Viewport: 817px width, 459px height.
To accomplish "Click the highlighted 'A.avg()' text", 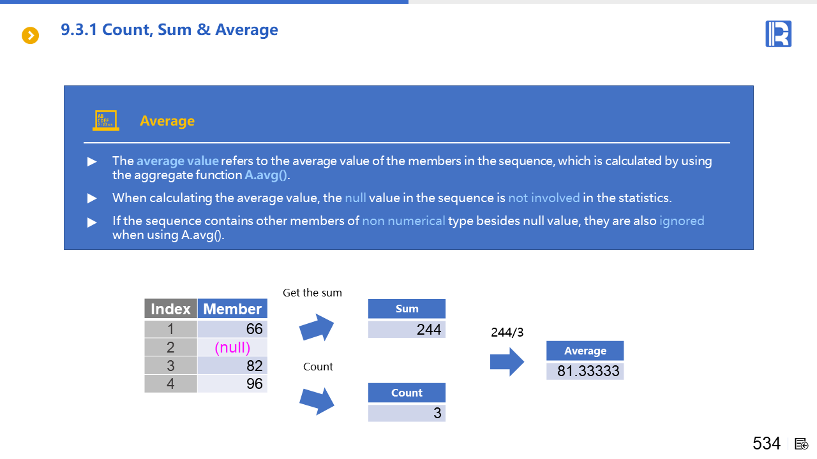I will coord(267,175).
